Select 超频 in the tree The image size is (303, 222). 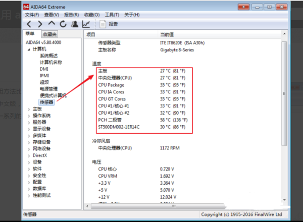coord(44,82)
